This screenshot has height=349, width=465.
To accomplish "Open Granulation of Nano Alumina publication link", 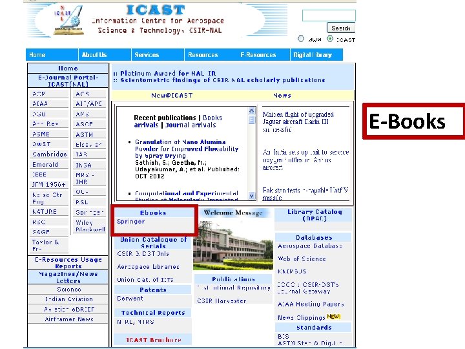I will [187, 149].
